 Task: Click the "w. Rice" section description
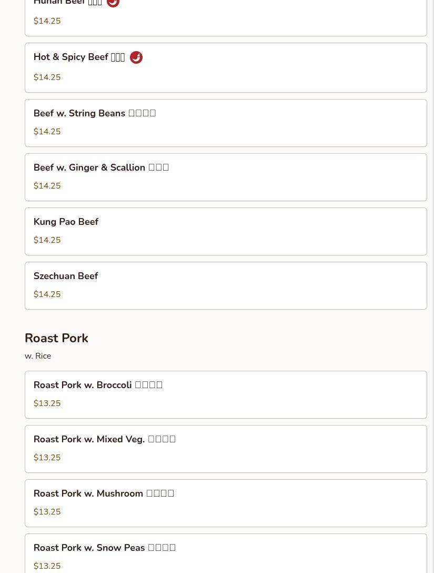38,356
